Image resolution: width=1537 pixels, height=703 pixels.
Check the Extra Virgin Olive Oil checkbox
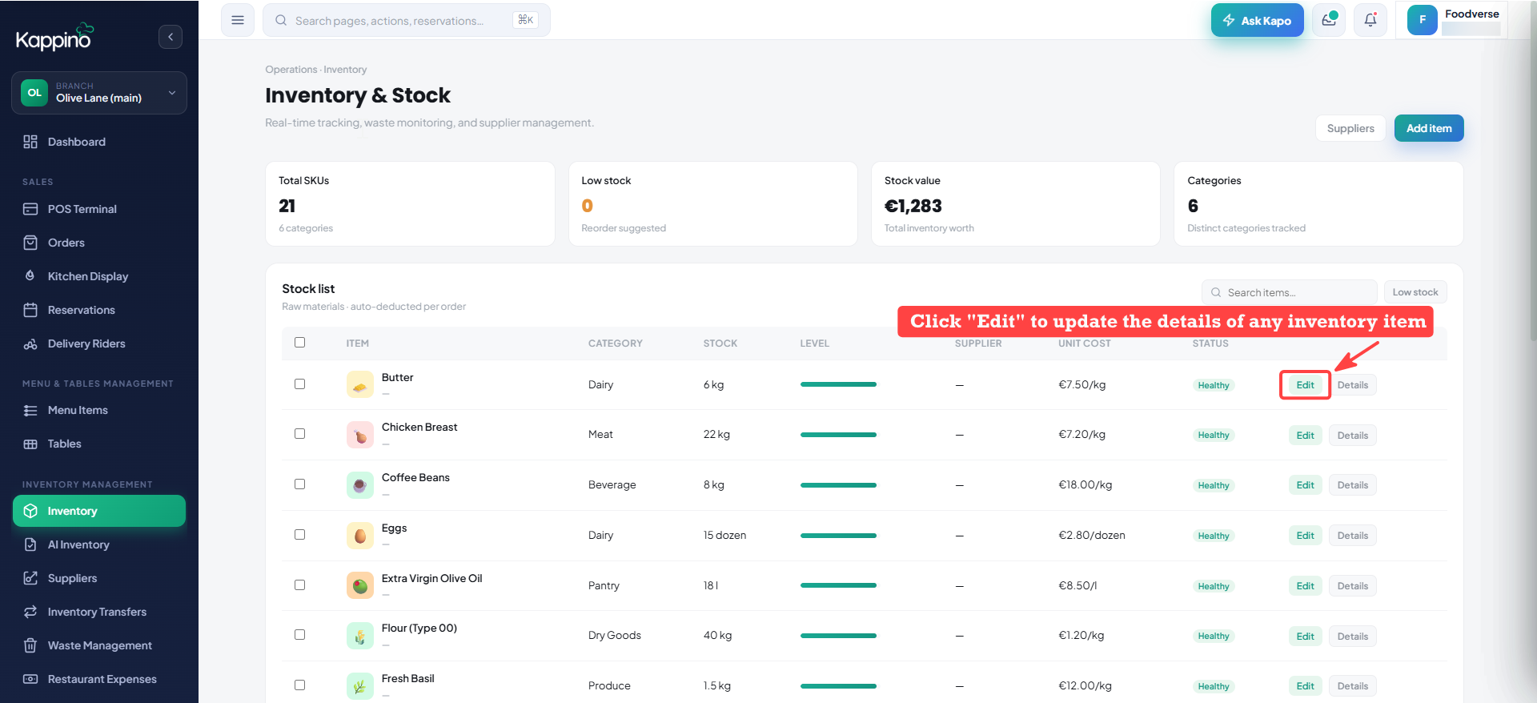(x=300, y=585)
